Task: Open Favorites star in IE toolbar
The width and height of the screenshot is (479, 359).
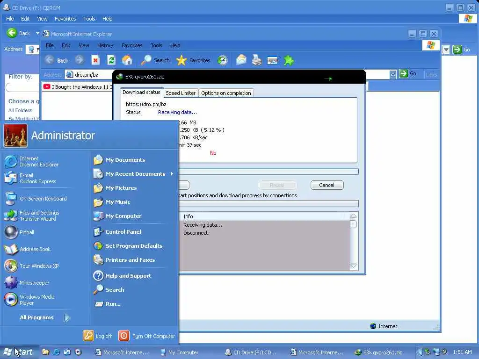Action: tap(193, 60)
